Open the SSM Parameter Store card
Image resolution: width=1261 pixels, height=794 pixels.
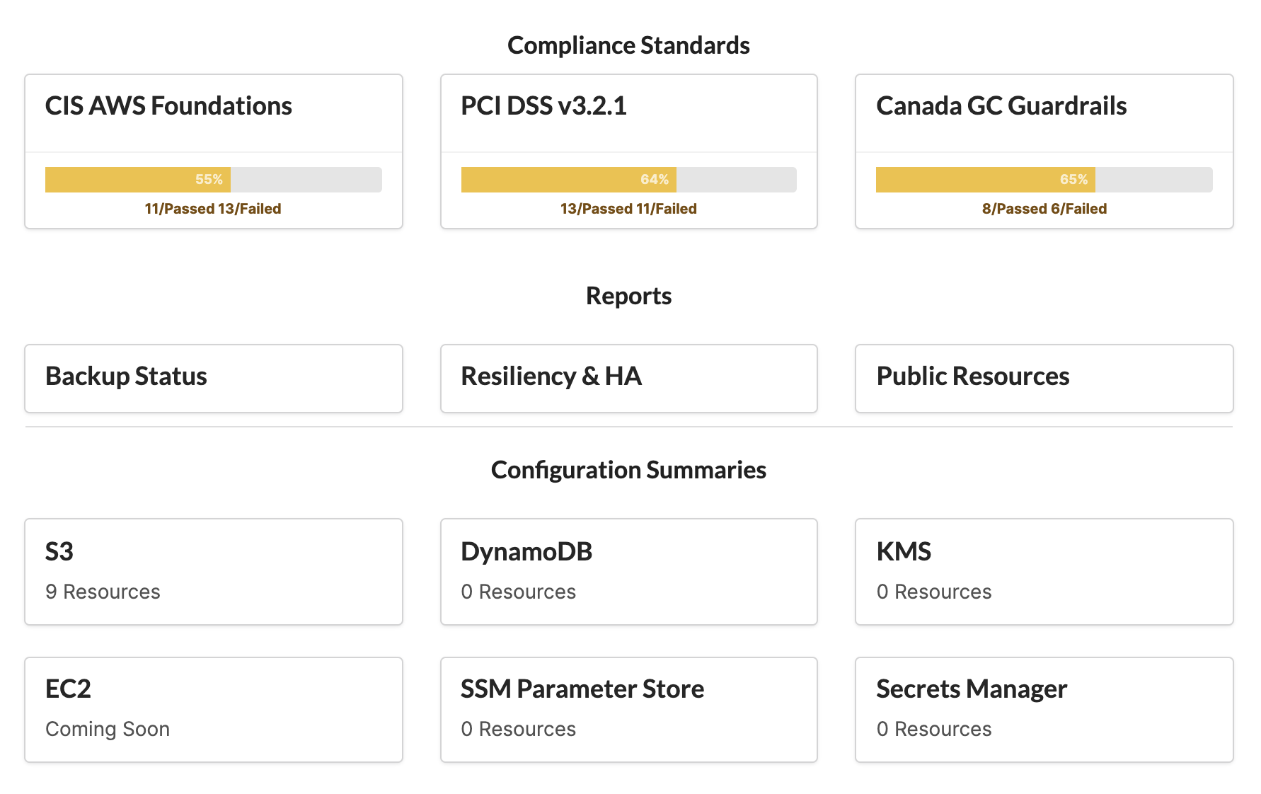[x=629, y=710]
